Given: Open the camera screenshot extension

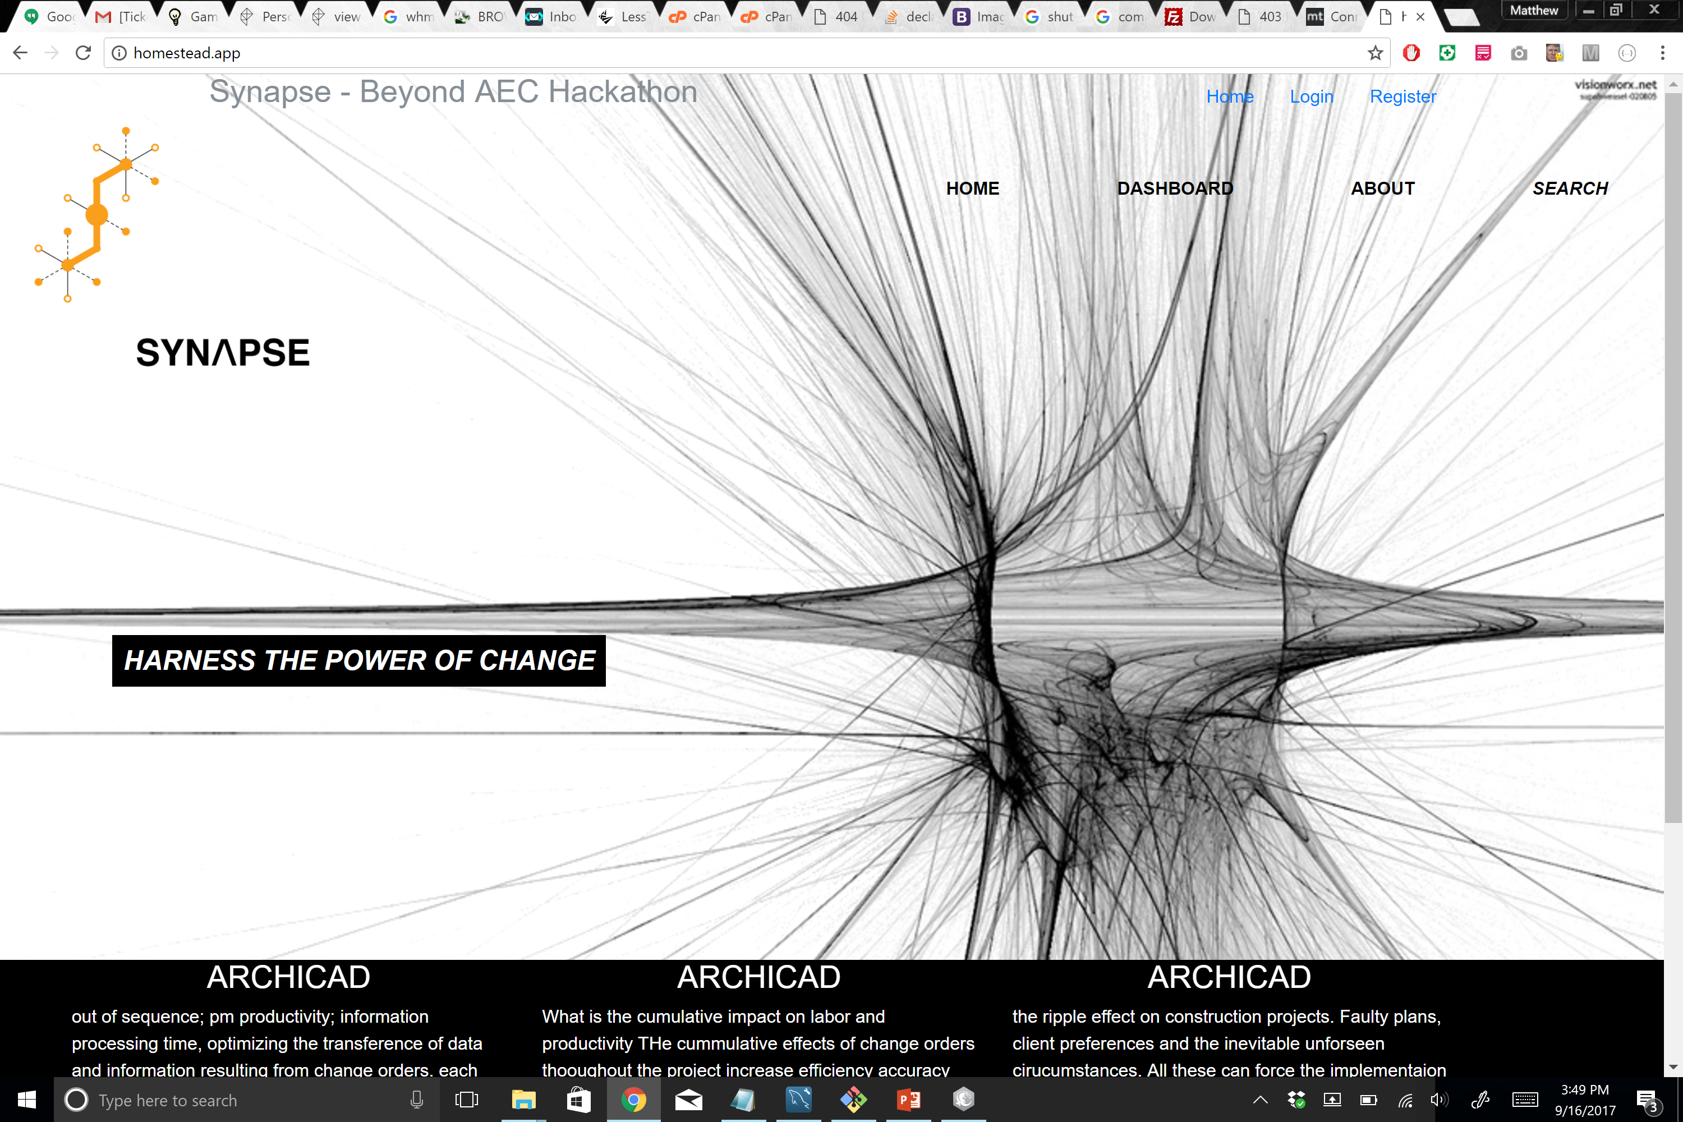Looking at the screenshot, I should tap(1519, 53).
